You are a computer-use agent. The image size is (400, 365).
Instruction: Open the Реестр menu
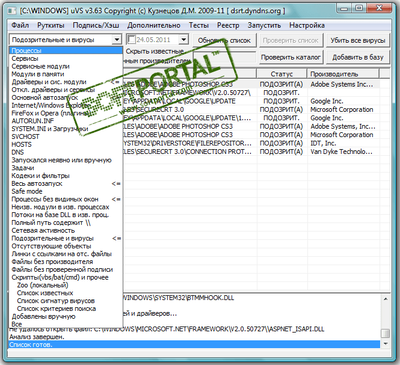[228, 25]
